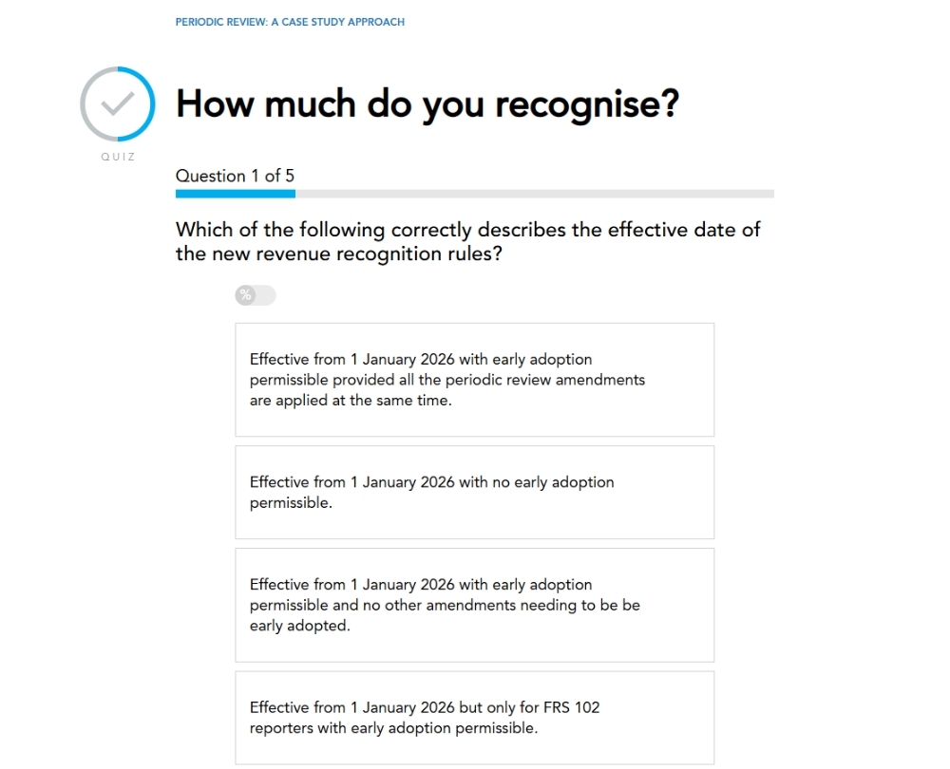The height and width of the screenshot is (769, 950).
Task: Click "are applied at the same time" answer line
Action: click(351, 401)
